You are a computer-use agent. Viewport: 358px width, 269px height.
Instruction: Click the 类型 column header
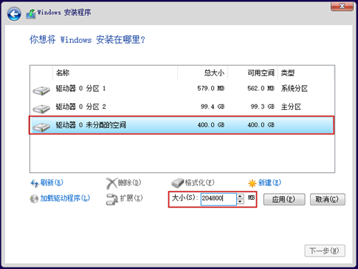[x=306, y=73]
